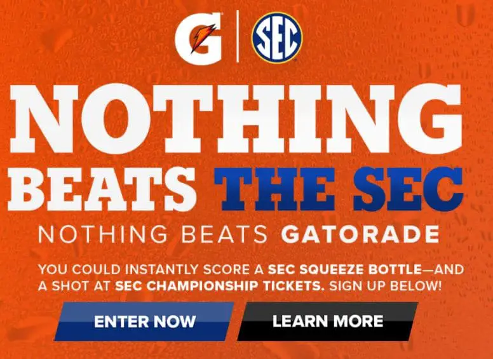Click the LEARN MORE button
The image size is (493, 359).
coord(327,322)
